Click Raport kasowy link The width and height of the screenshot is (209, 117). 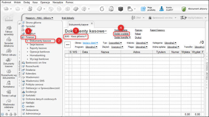[157, 30]
